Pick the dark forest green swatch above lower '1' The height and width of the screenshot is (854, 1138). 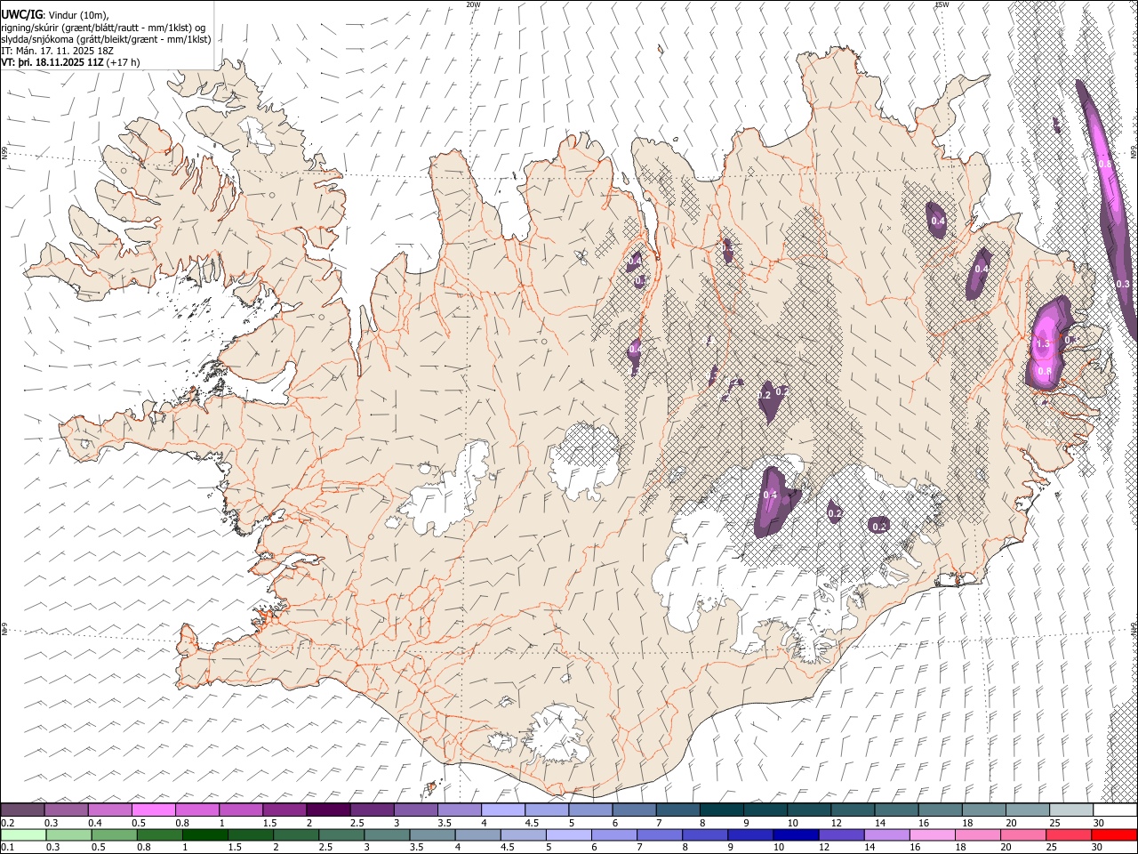204,834
